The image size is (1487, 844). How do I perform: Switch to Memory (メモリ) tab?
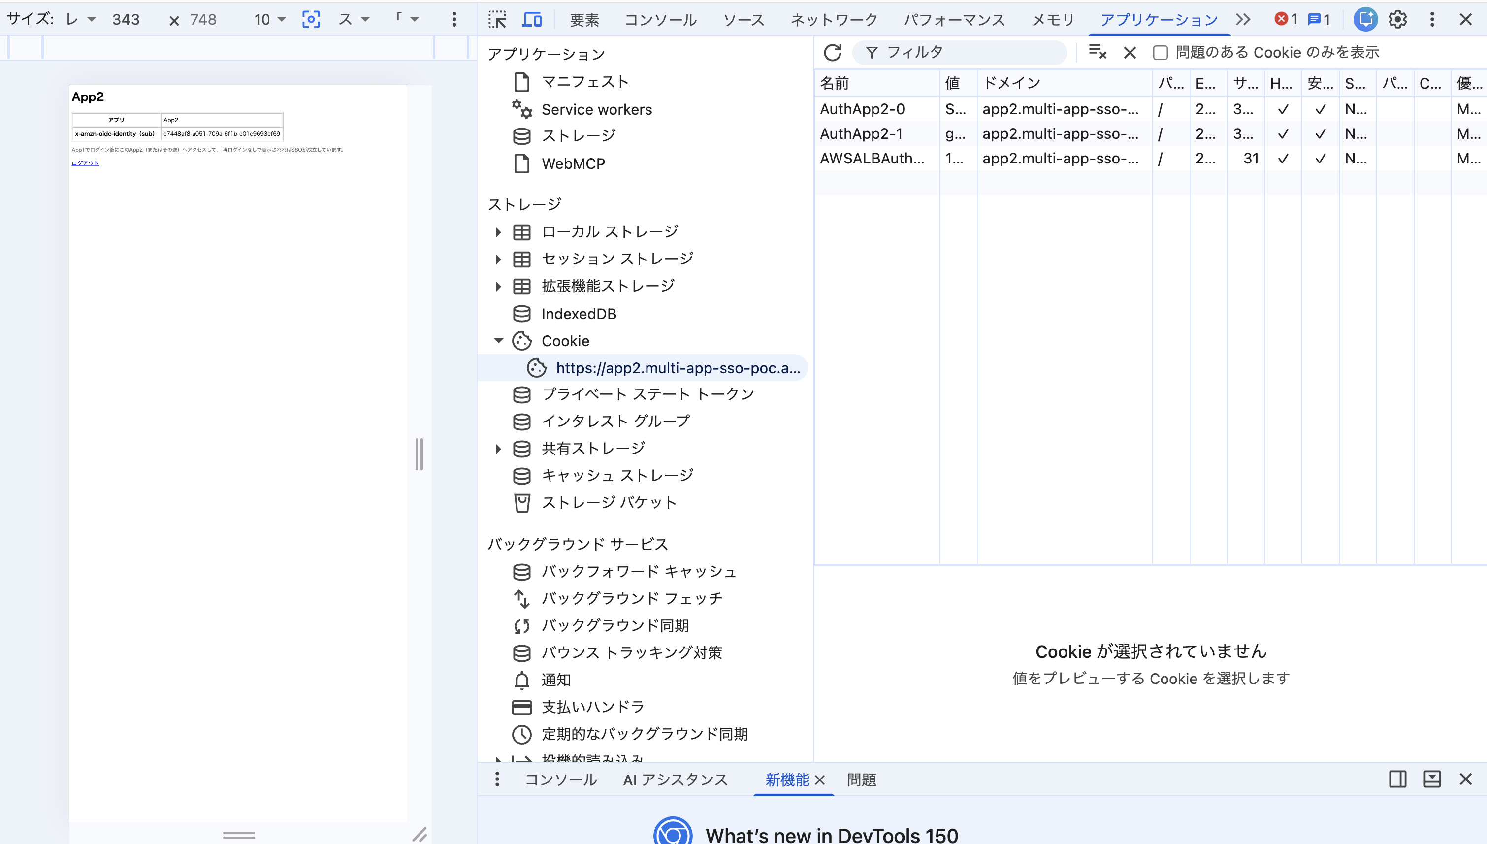point(1053,20)
